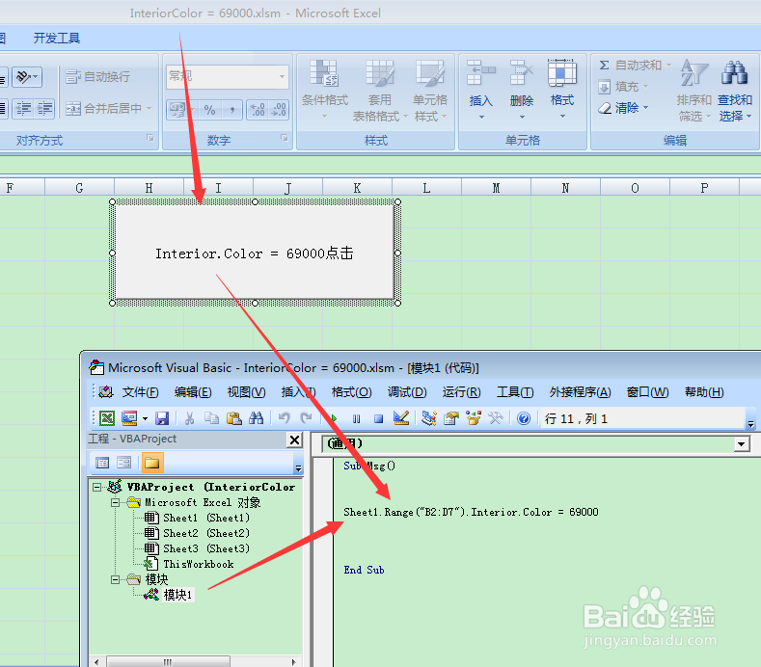The height and width of the screenshot is (667, 761).
Task: Click Undo arrow in VBA toolbar
Action: click(x=284, y=418)
